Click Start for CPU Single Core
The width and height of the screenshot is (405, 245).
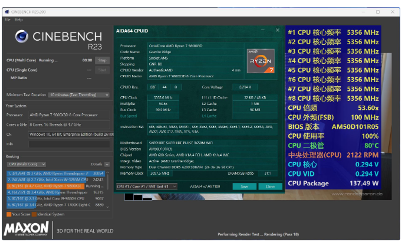pyautogui.click(x=102, y=70)
